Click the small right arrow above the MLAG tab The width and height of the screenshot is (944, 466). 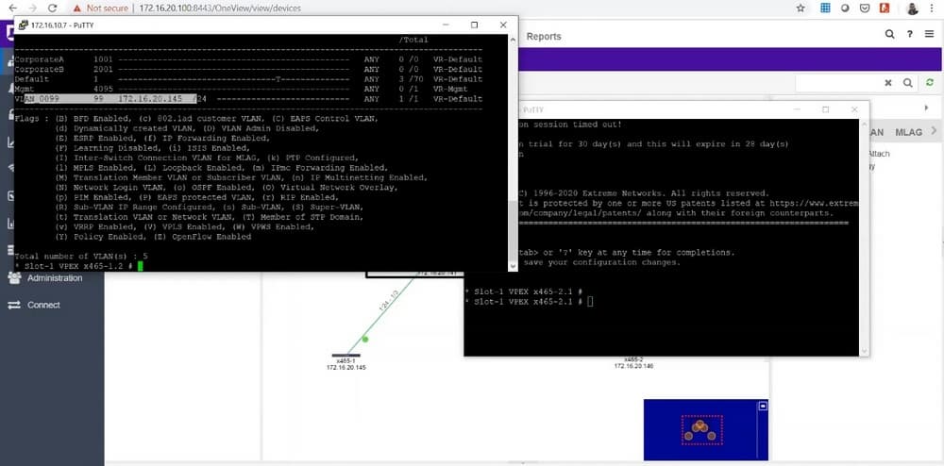tap(927, 108)
